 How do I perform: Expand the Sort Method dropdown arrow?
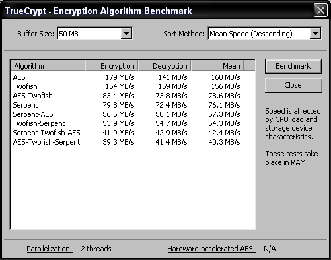click(315, 34)
